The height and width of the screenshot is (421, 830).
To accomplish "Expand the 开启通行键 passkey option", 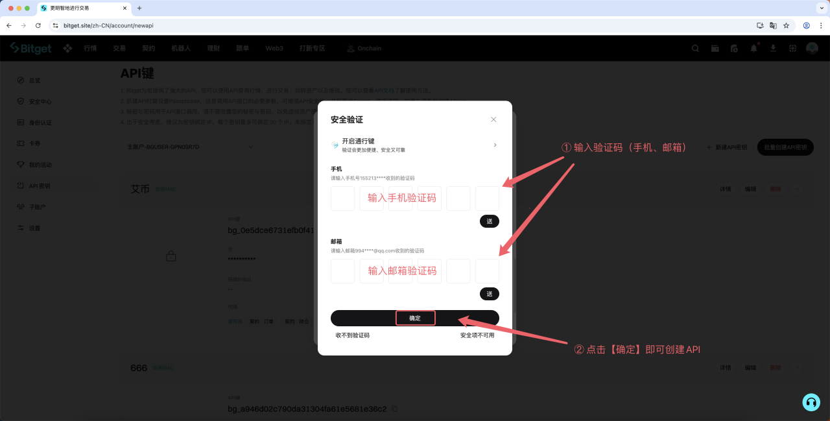I will click(x=414, y=145).
